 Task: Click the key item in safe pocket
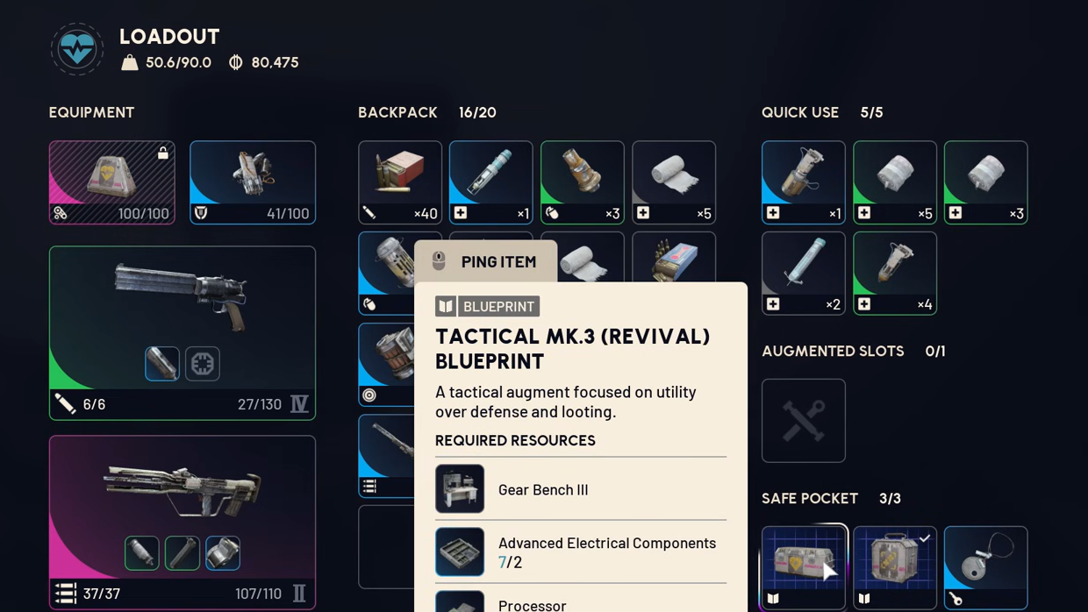pos(986,568)
